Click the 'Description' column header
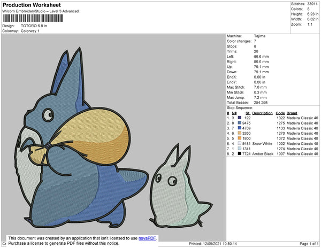The height and width of the screenshot is (248, 321). (x=263, y=113)
